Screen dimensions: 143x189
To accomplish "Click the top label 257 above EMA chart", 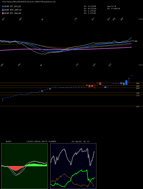I will (x=4, y=19).
